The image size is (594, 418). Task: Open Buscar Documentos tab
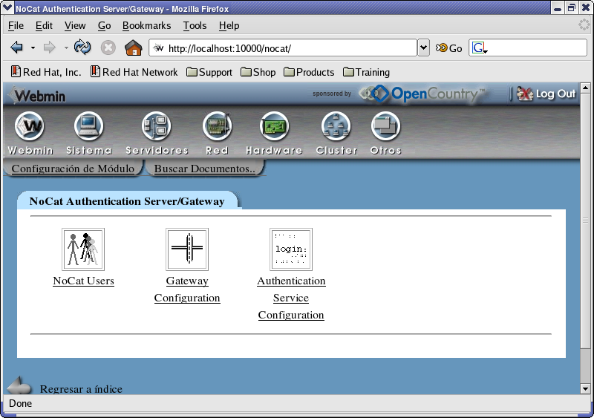tap(205, 169)
